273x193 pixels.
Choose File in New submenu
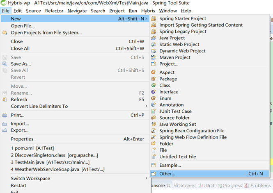(x=209, y=150)
